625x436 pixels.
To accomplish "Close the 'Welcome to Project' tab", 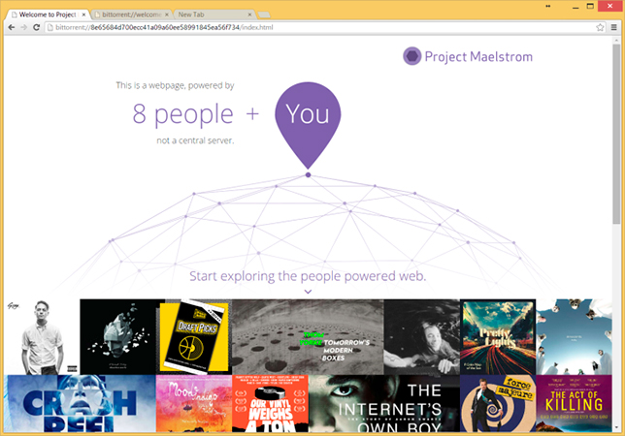I will pos(83,15).
